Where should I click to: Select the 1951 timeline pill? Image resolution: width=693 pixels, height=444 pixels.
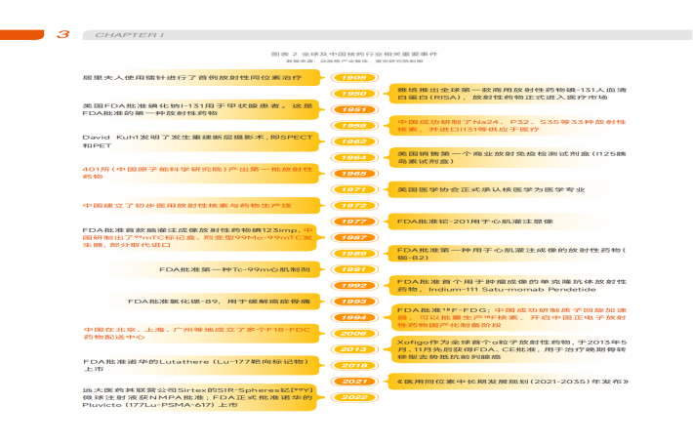[354, 109]
